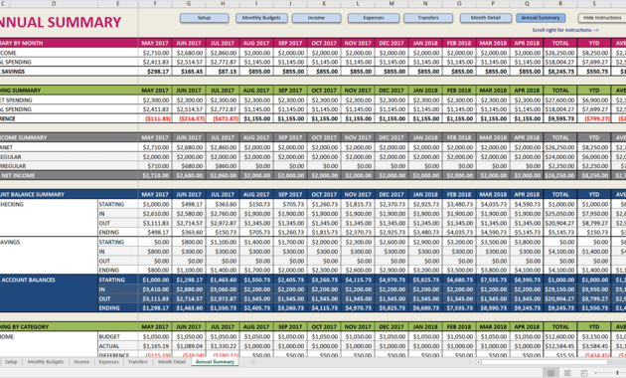The height and width of the screenshot is (378, 626).
Task: Select column D header
Action: [x=54, y=4]
